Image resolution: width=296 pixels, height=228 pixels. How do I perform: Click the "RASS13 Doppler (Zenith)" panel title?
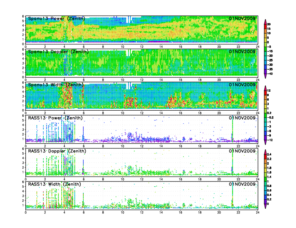point(57,151)
